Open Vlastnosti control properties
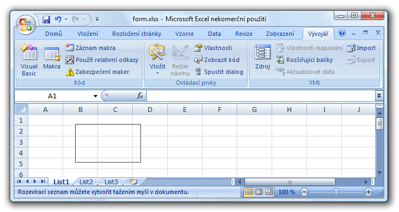Image resolution: width=399 pixels, height=212 pixels. click(213, 48)
